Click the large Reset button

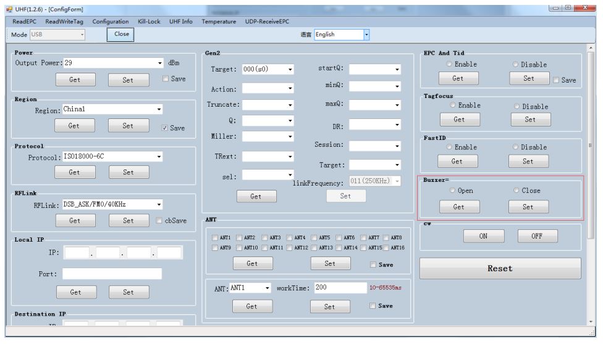click(x=500, y=269)
